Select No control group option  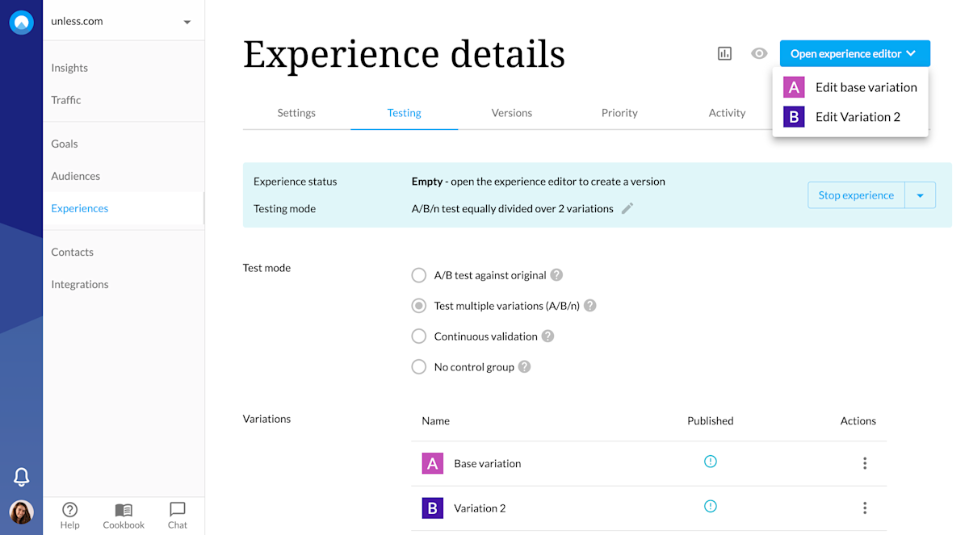(x=419, y=367)
